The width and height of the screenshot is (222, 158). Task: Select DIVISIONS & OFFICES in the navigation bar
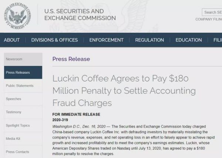(x=54, y=40)
